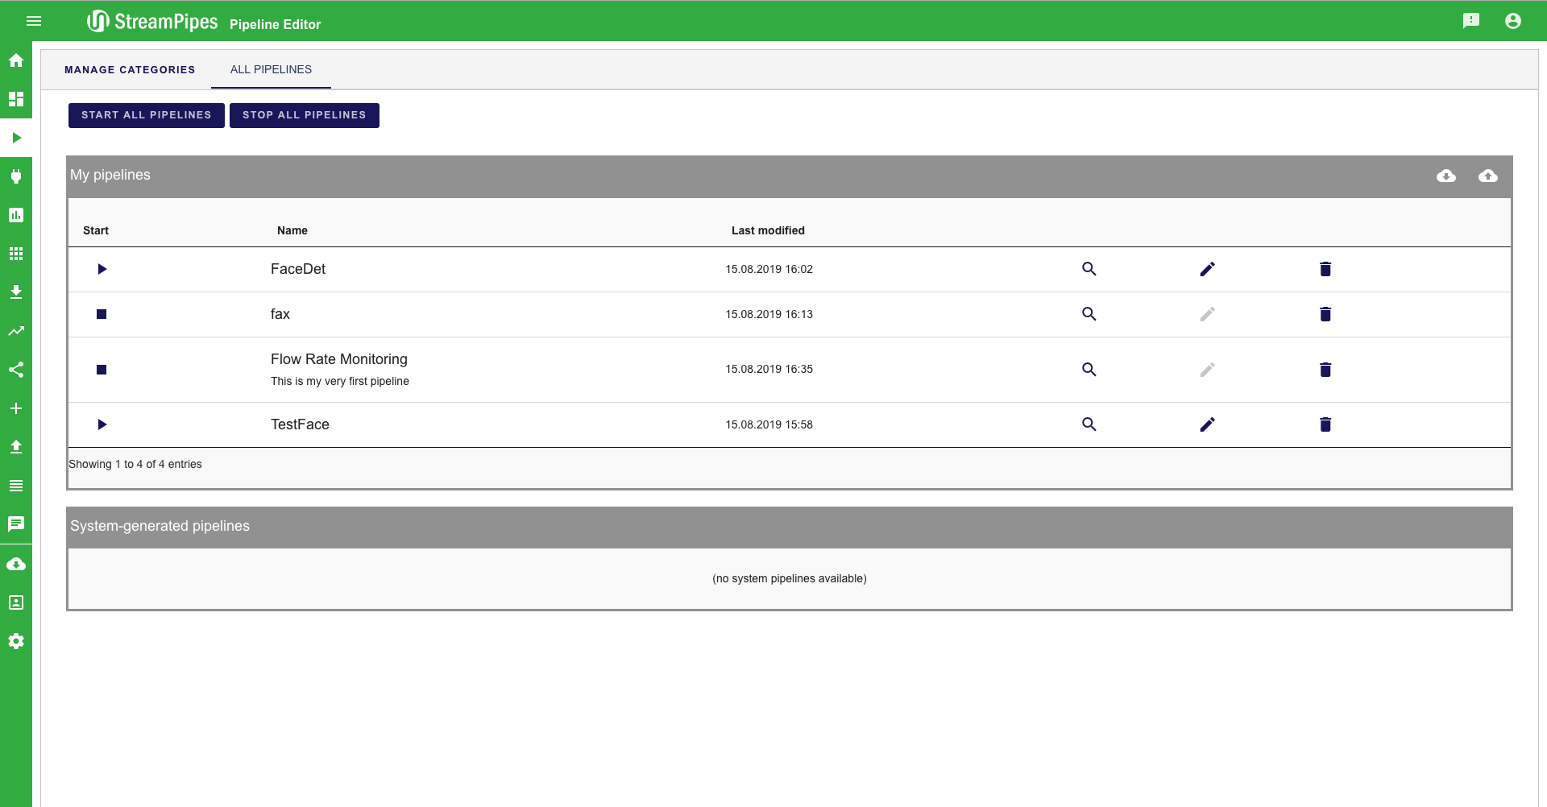Open the feedback icon in top bar
Viewport: 1547px width, 807px height.
(x=1470, y=21)
